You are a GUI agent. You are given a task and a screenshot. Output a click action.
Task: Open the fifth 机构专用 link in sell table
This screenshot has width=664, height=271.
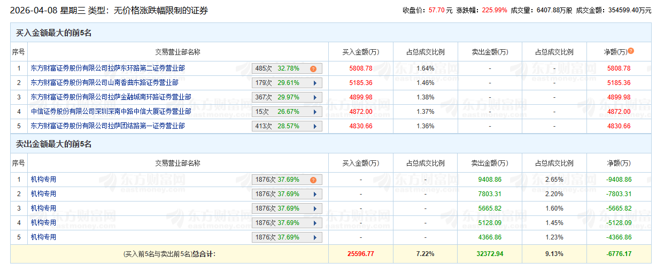[43, 237]
